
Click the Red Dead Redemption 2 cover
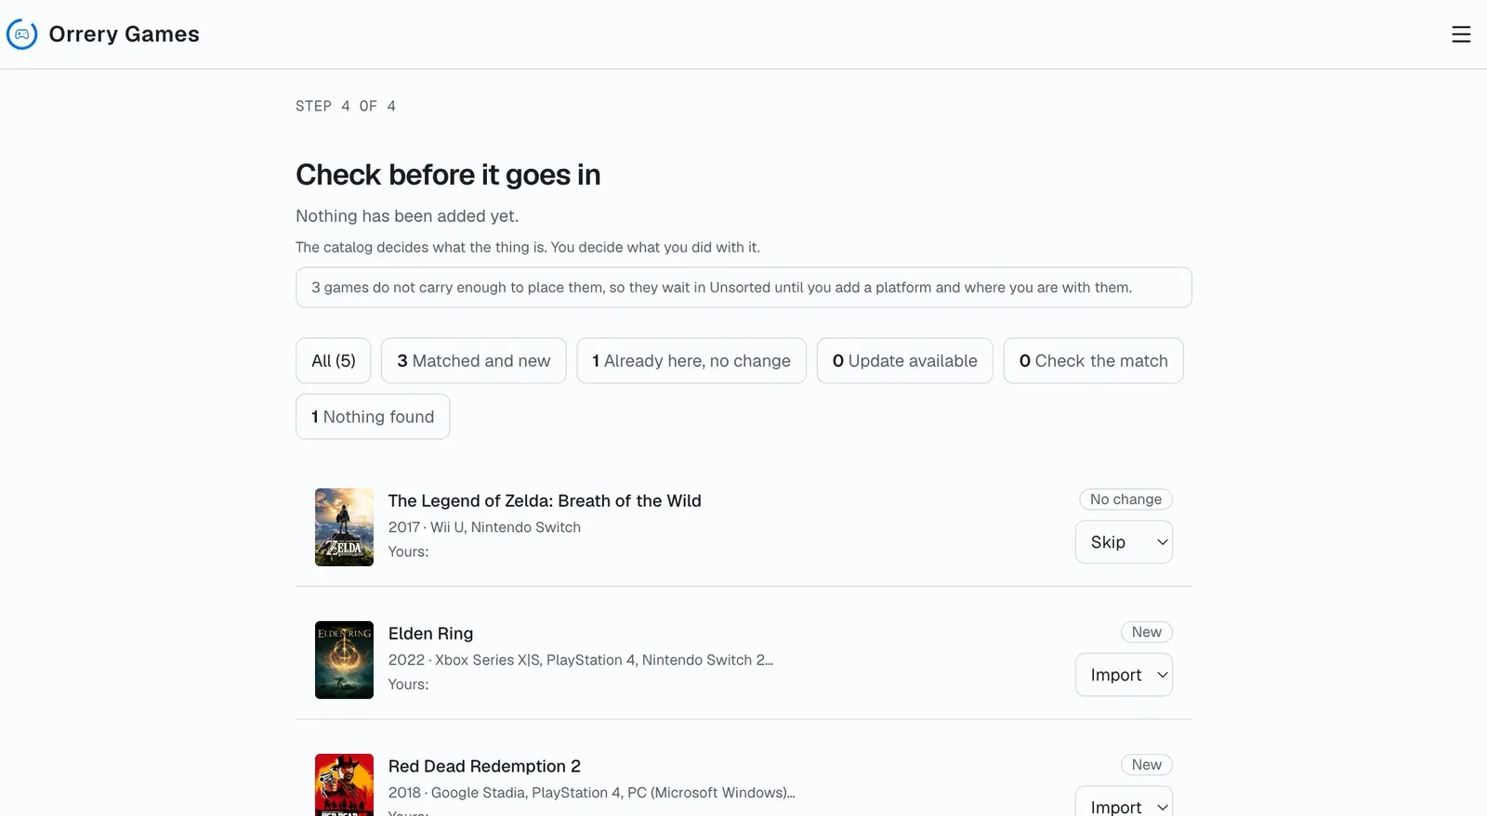tap(344, 785)
